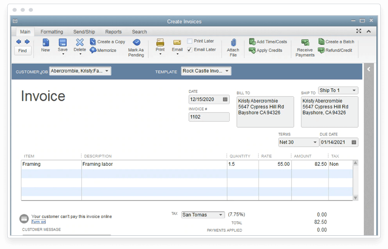
Task: Expand the Save button dropdown arrow
Action: pyautogui.click(x=63, y=54)
